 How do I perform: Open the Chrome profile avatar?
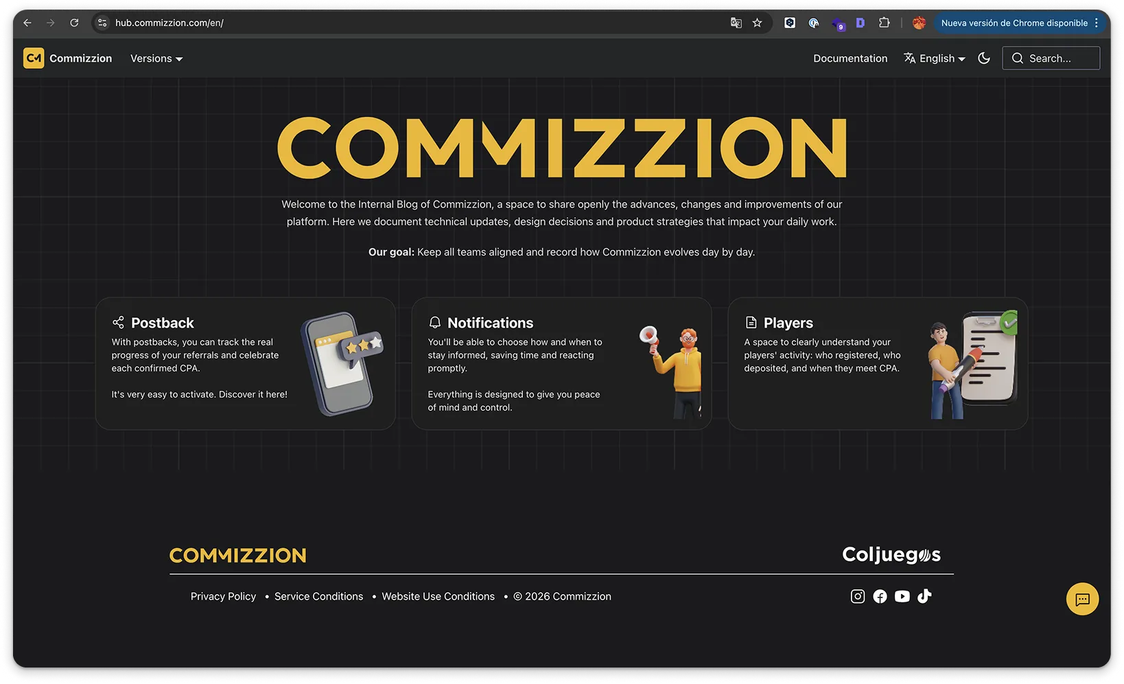[x=920, y=23]
